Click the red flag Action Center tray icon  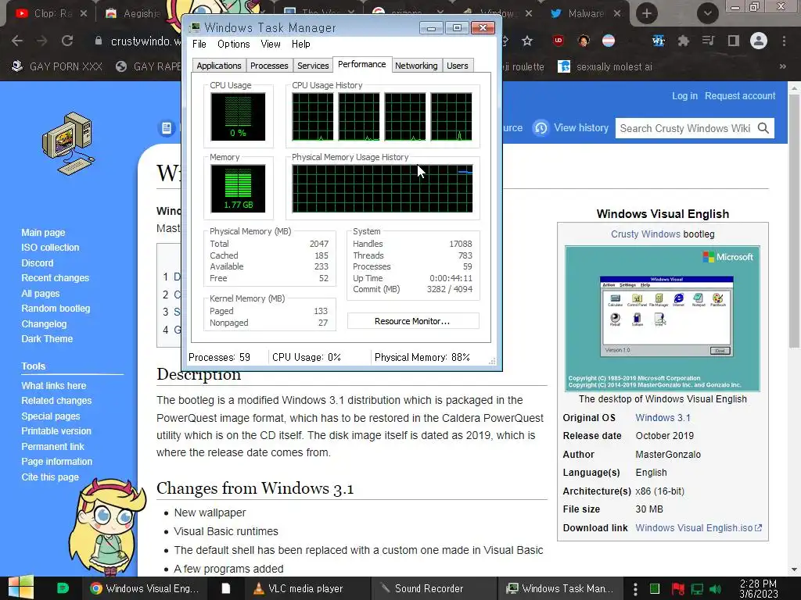pos(678,589)
